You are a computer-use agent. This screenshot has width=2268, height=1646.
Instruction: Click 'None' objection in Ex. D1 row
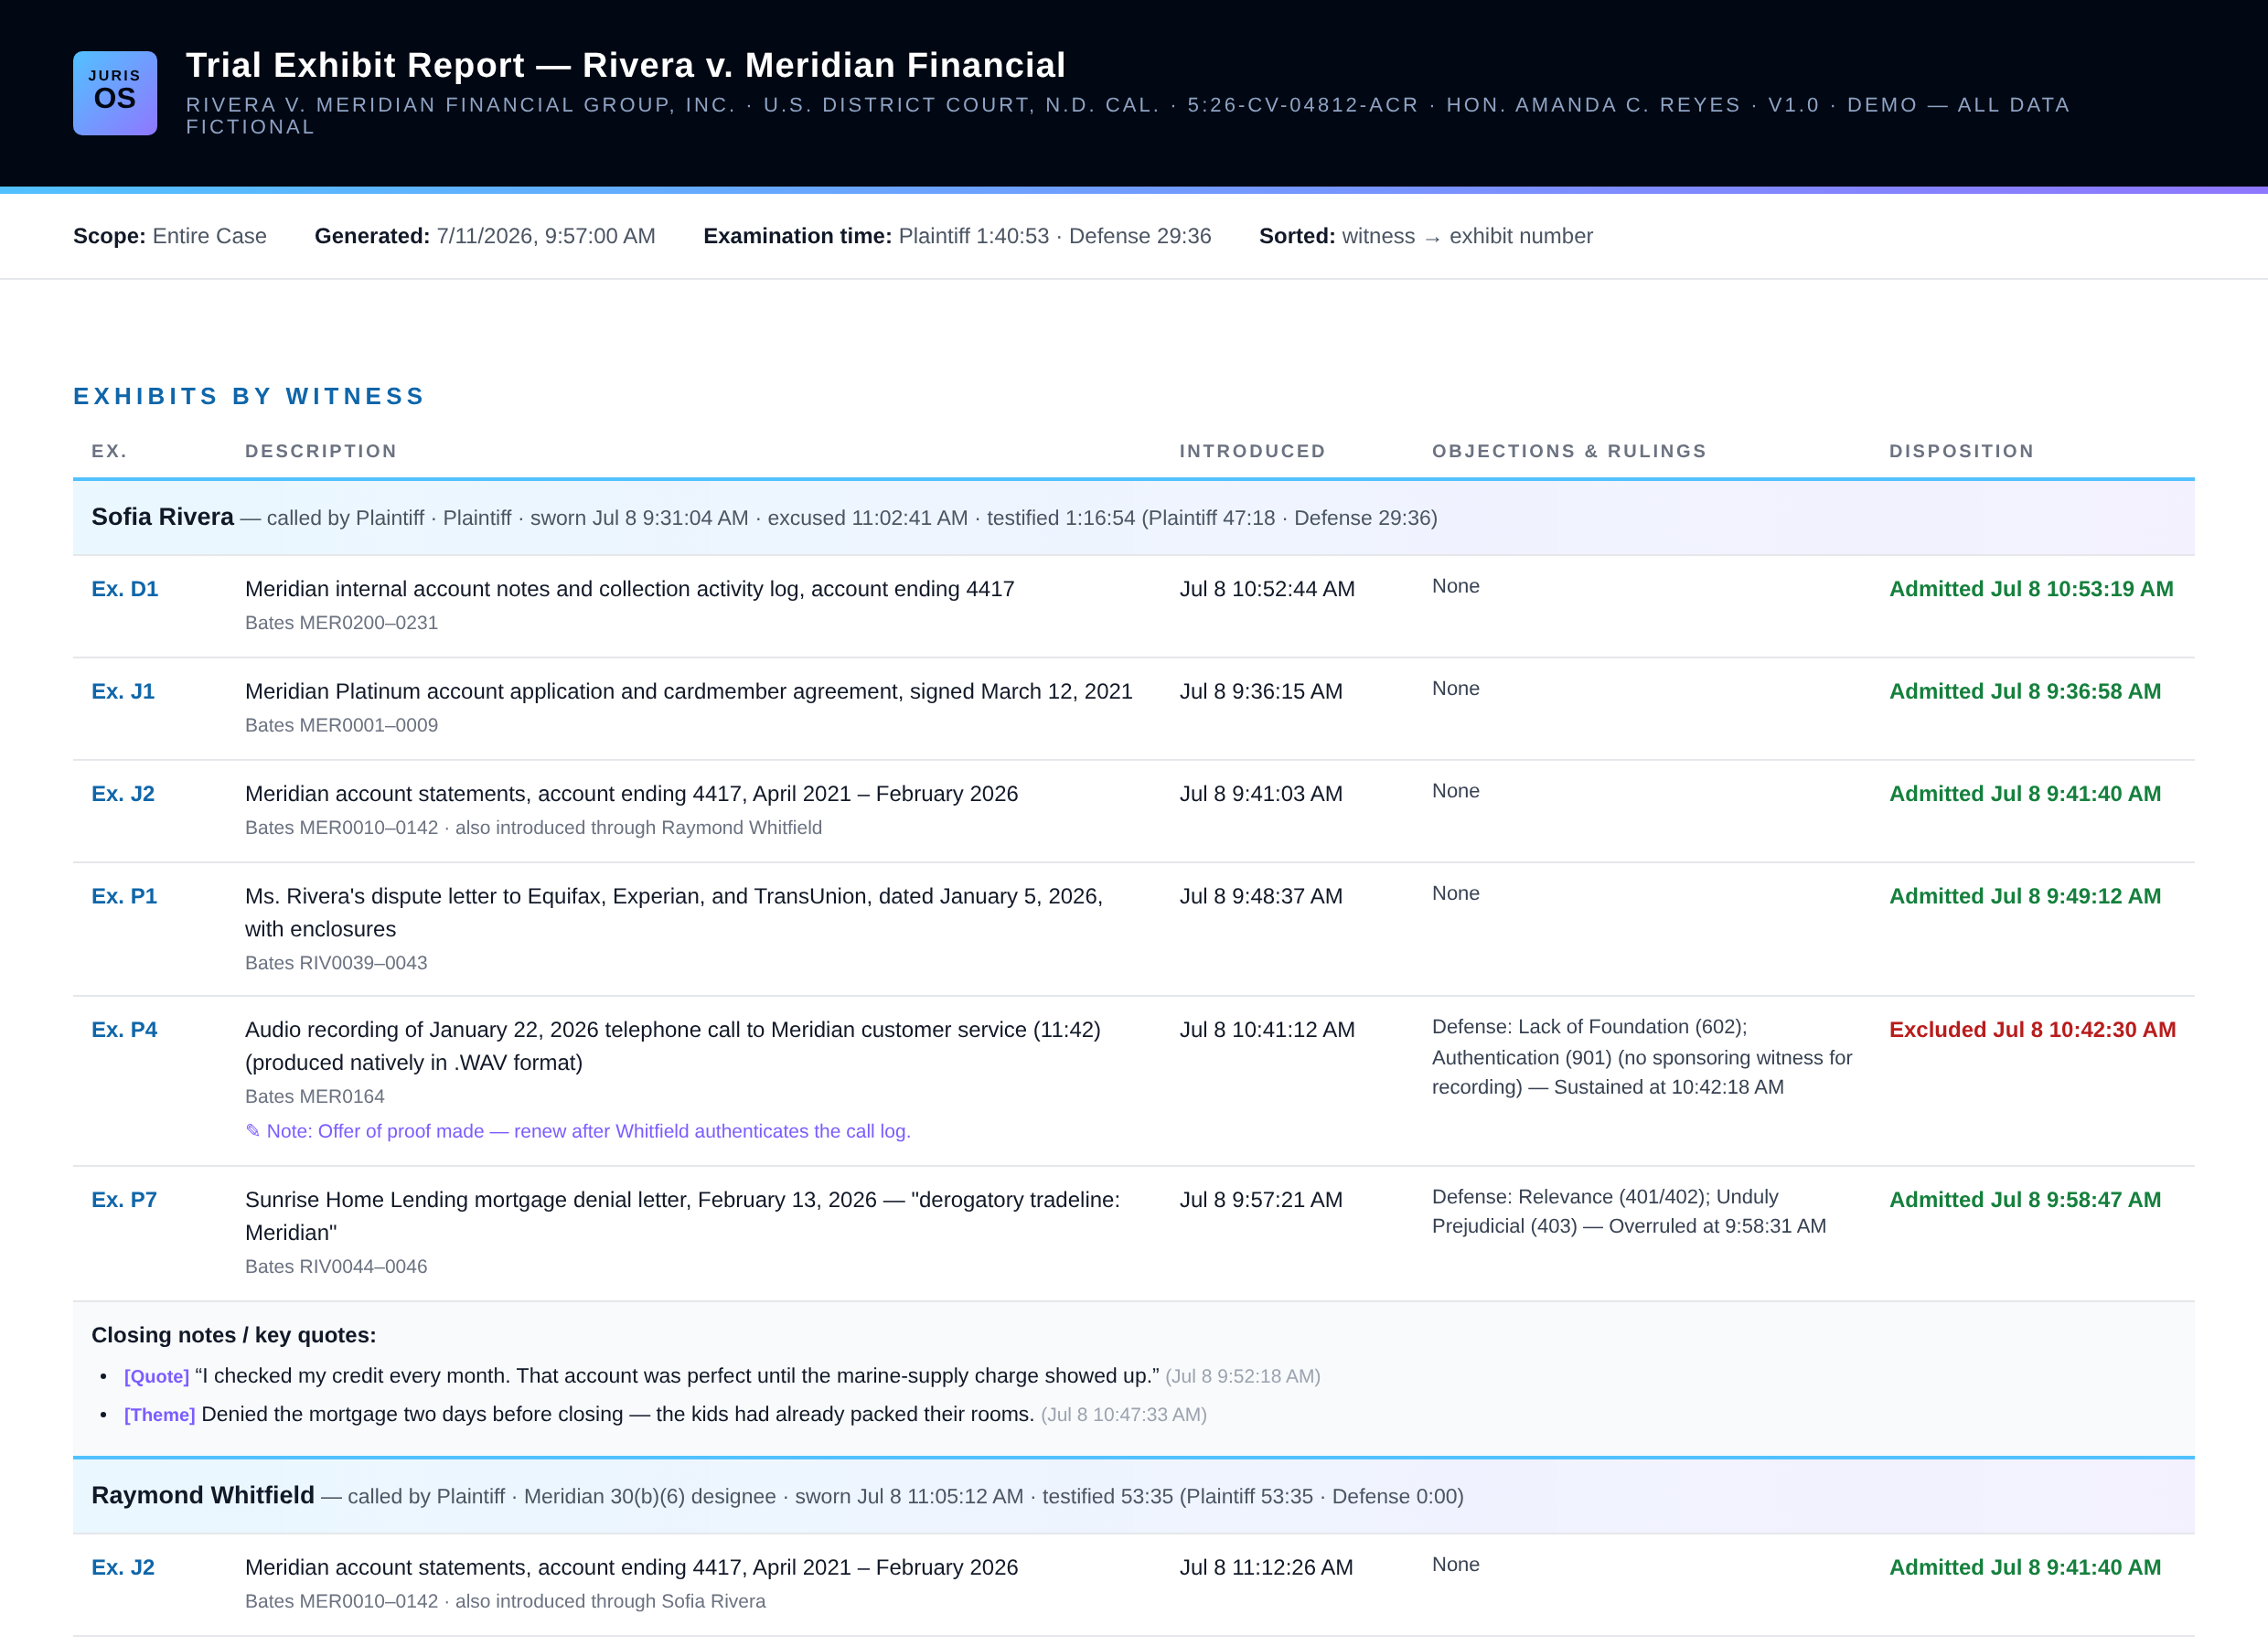[x=1456, y=586]
